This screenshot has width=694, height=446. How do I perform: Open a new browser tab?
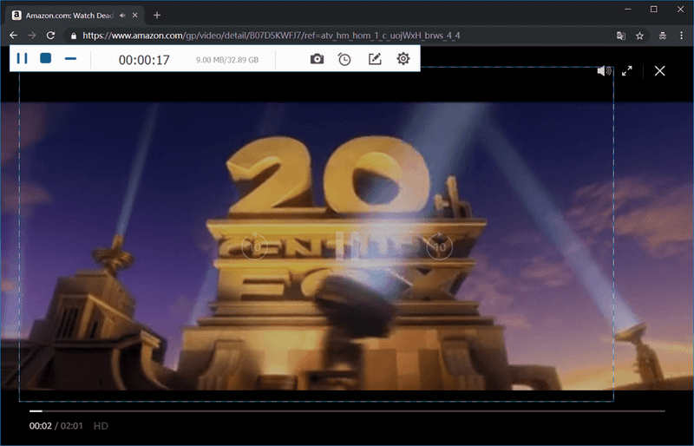157,15
